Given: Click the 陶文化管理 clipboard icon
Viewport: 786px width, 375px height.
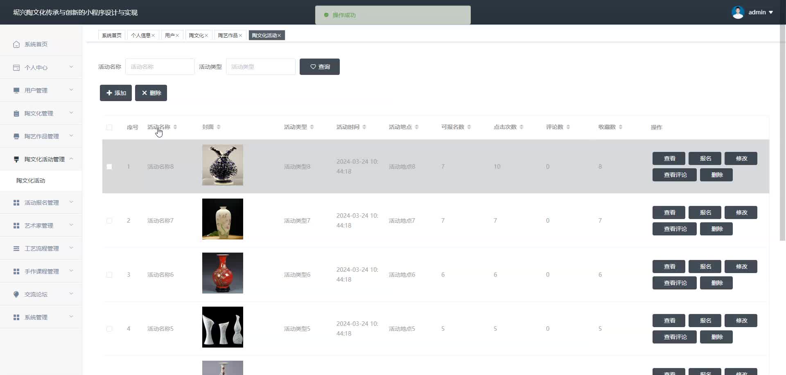Looking at the screenshot, I should point(16,113).
